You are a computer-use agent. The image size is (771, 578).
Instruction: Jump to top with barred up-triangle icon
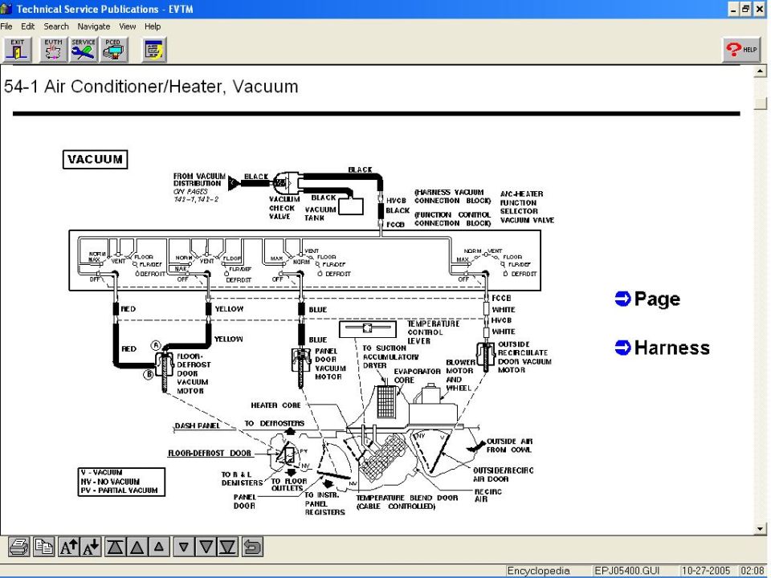(116, 547)
